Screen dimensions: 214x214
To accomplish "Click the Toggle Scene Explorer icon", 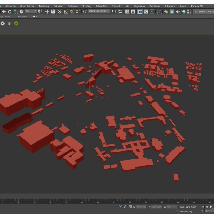I will pos(127,11).
